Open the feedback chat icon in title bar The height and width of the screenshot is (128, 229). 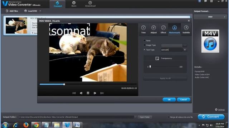(205, 1)
